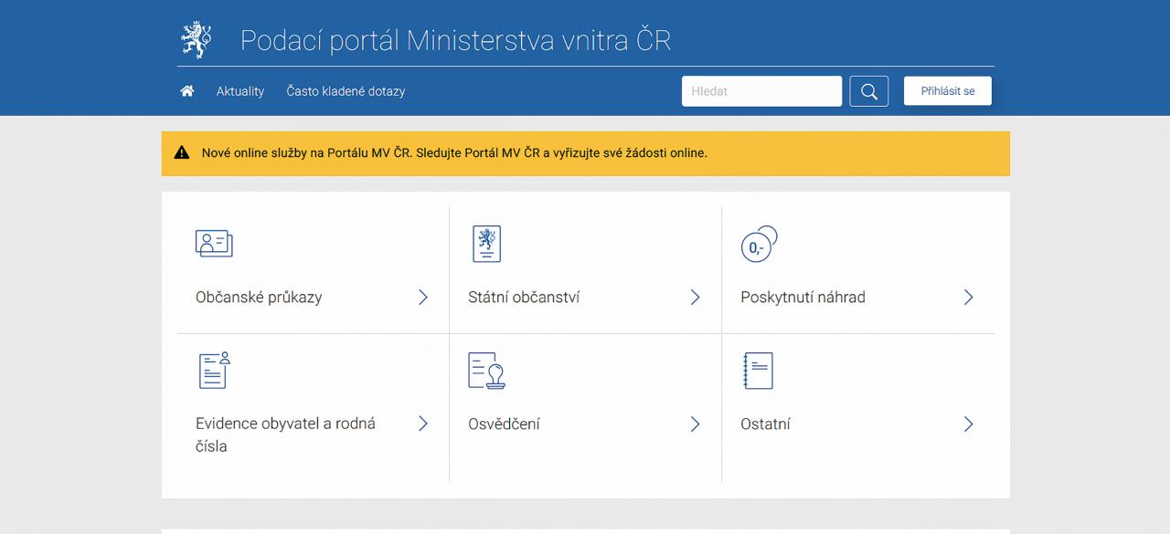
Task: Click the Evidence obyvatel document-person icon
Action: tap(214, 370)
